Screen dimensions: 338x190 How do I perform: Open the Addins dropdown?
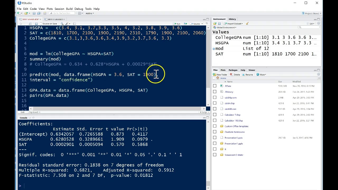[90, 13]
